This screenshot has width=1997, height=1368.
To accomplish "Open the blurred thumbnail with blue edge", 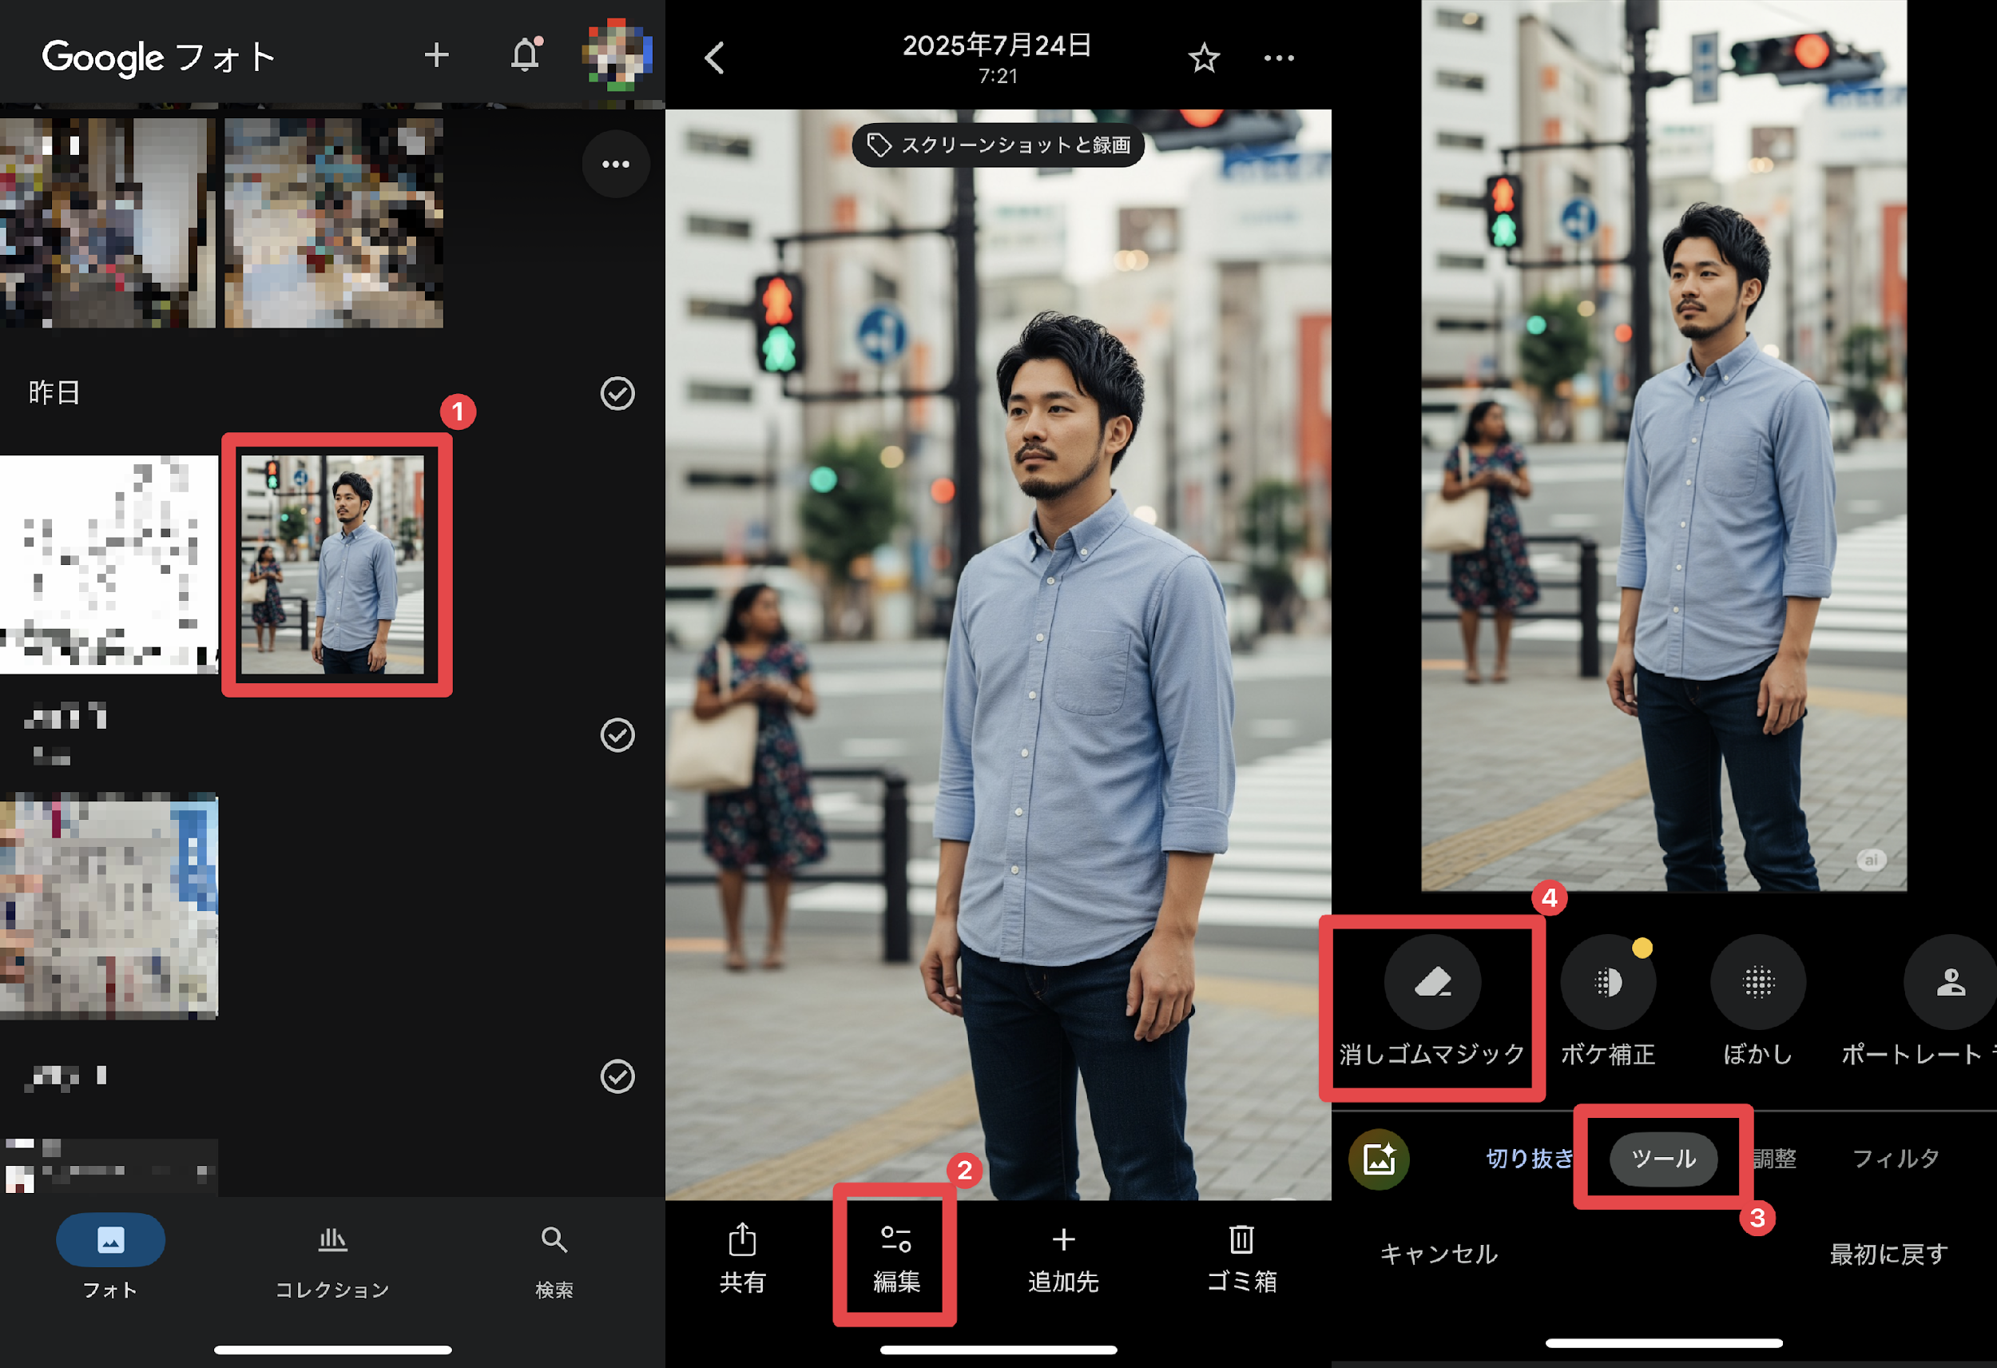I will (x=109, y=907).
